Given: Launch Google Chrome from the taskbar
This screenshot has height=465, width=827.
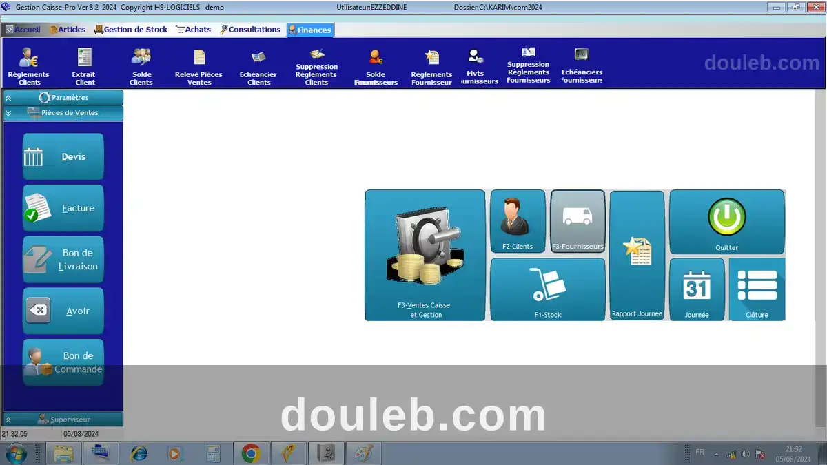Looking at the screenshot, I should (250, 453).
